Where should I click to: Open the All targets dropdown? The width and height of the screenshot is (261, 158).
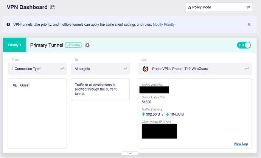pyautogui.click(x=100, y=69)
